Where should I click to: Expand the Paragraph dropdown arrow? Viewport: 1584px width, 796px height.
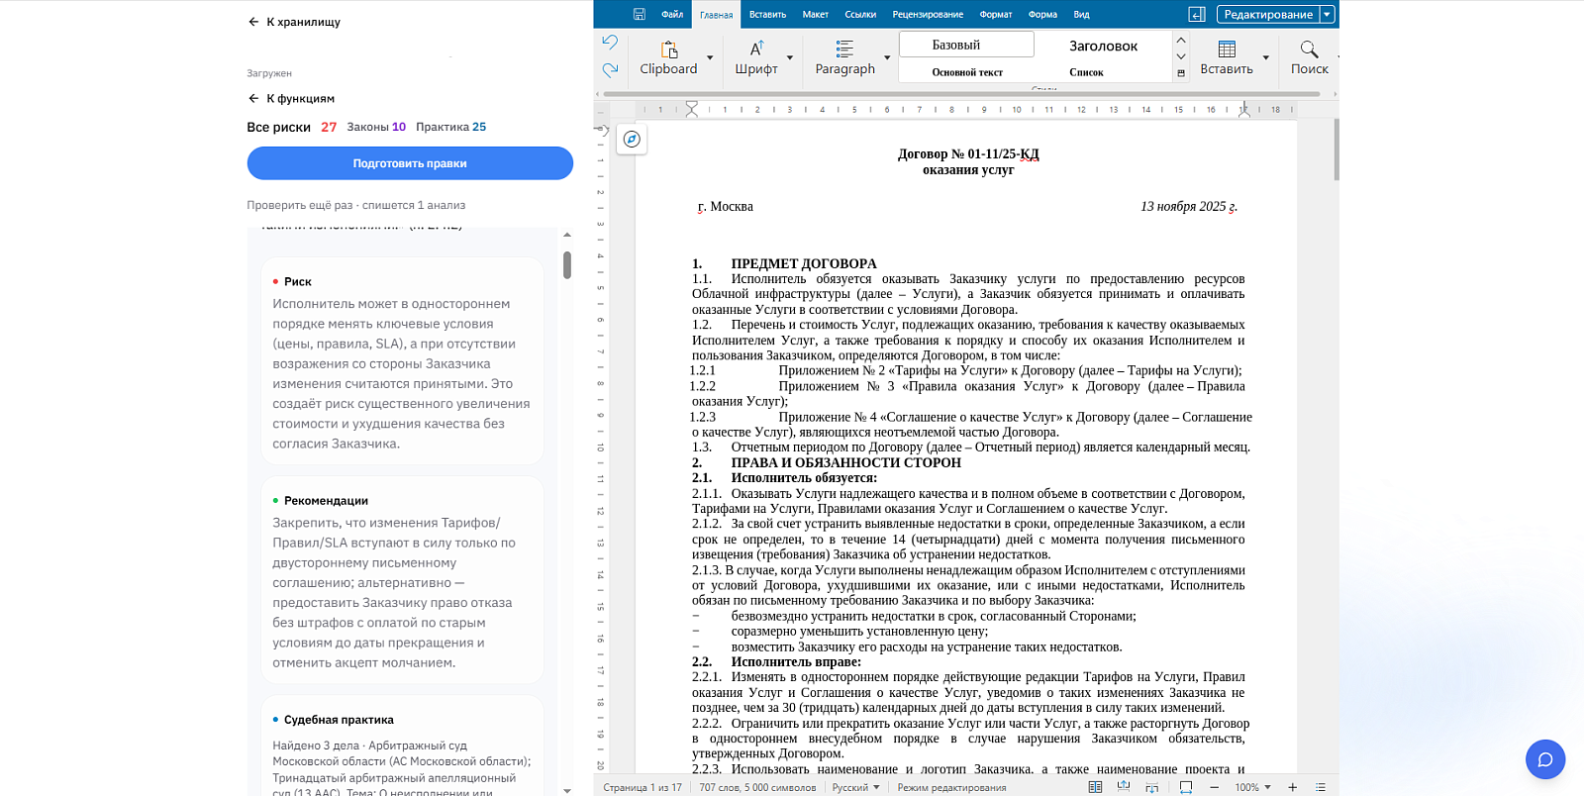887,57
